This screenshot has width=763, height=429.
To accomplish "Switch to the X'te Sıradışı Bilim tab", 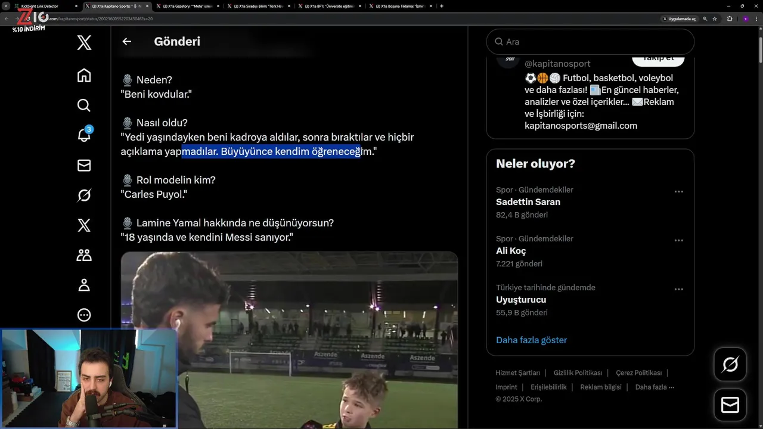I will (258, 6).
